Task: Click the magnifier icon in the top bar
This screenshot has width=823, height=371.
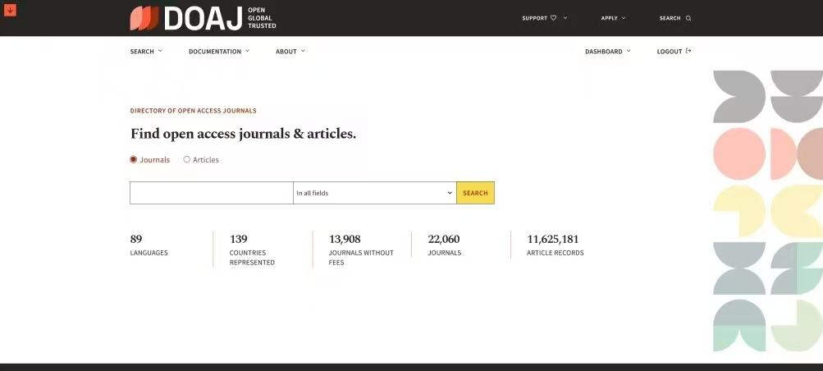Action: 688,18
